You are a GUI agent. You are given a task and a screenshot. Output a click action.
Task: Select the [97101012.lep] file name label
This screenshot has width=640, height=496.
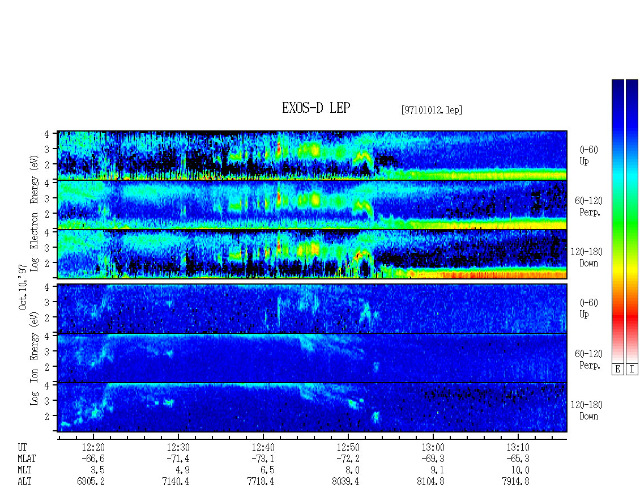coord(432,110)
